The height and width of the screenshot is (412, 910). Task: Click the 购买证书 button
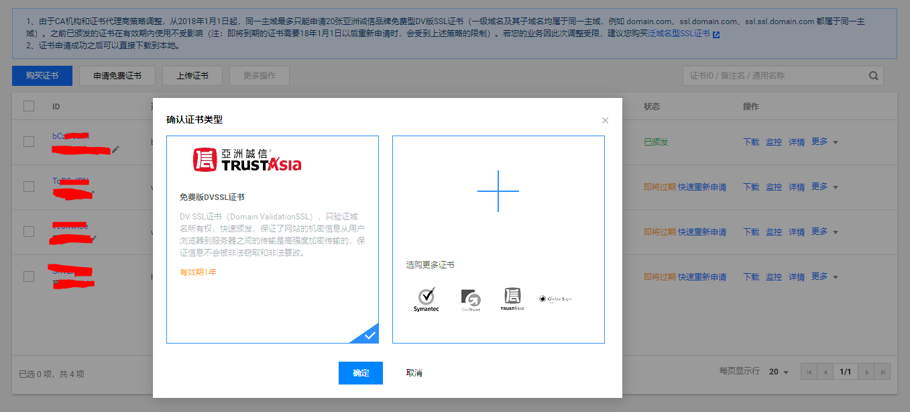pyautogui.click(x=42, y=76)
